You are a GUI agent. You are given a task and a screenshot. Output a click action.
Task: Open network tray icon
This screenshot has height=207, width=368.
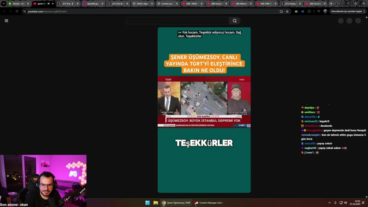click(x=341, y=203)
